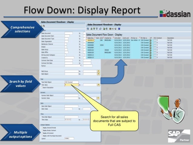The width and height of the screenshot is (193, 145).
Task: Click the Layout input field
Action: (x=69, y=138)
